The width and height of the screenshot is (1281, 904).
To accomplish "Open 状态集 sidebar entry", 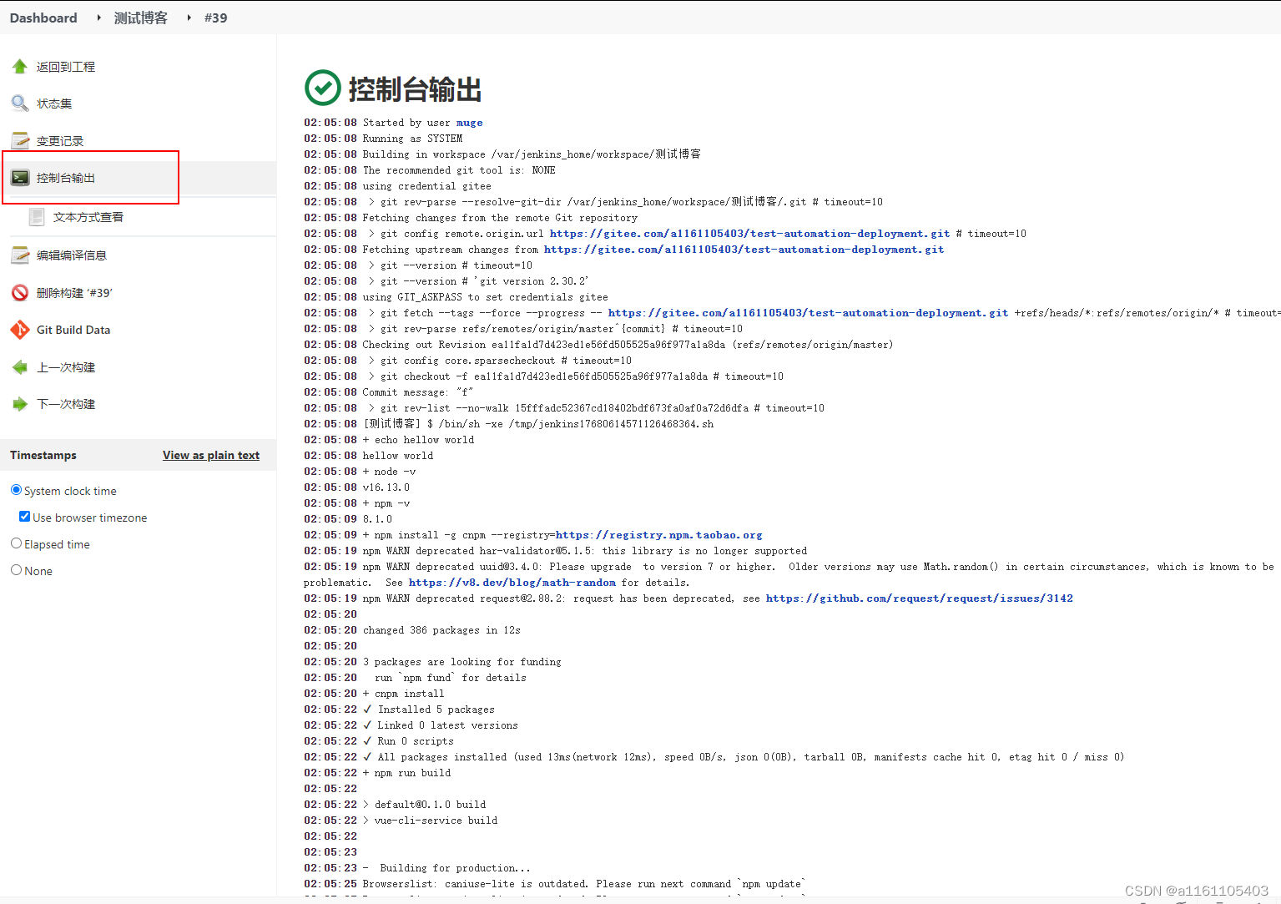I will coord(54,104).
